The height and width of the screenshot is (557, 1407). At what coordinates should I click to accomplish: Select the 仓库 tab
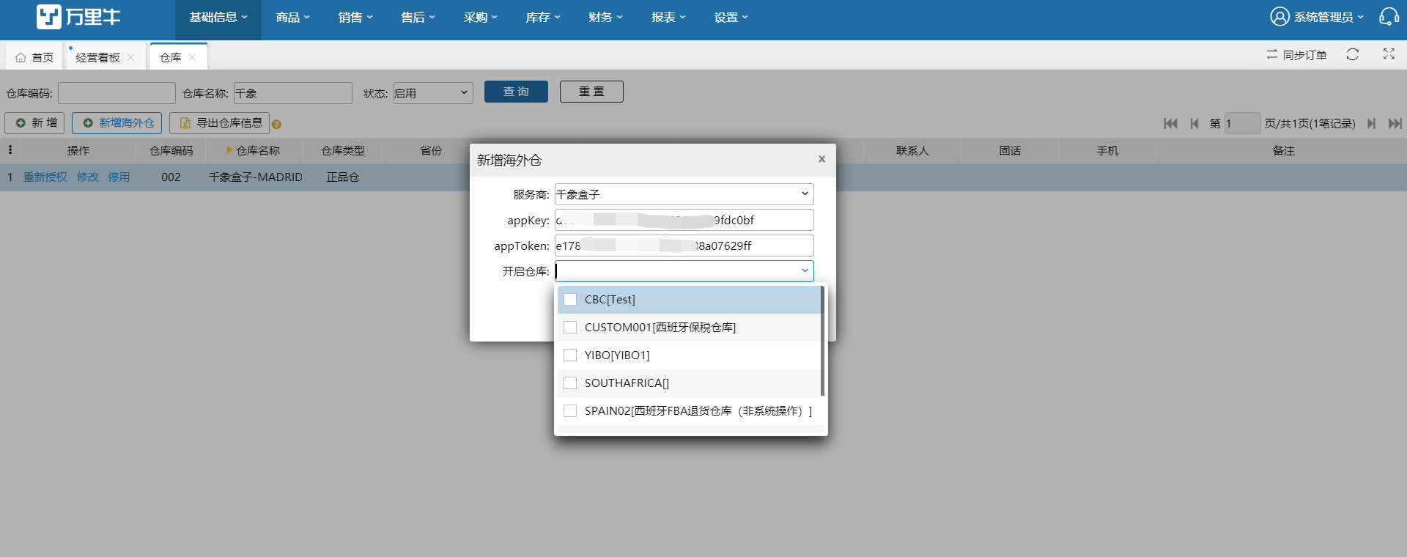click(171, 57)
